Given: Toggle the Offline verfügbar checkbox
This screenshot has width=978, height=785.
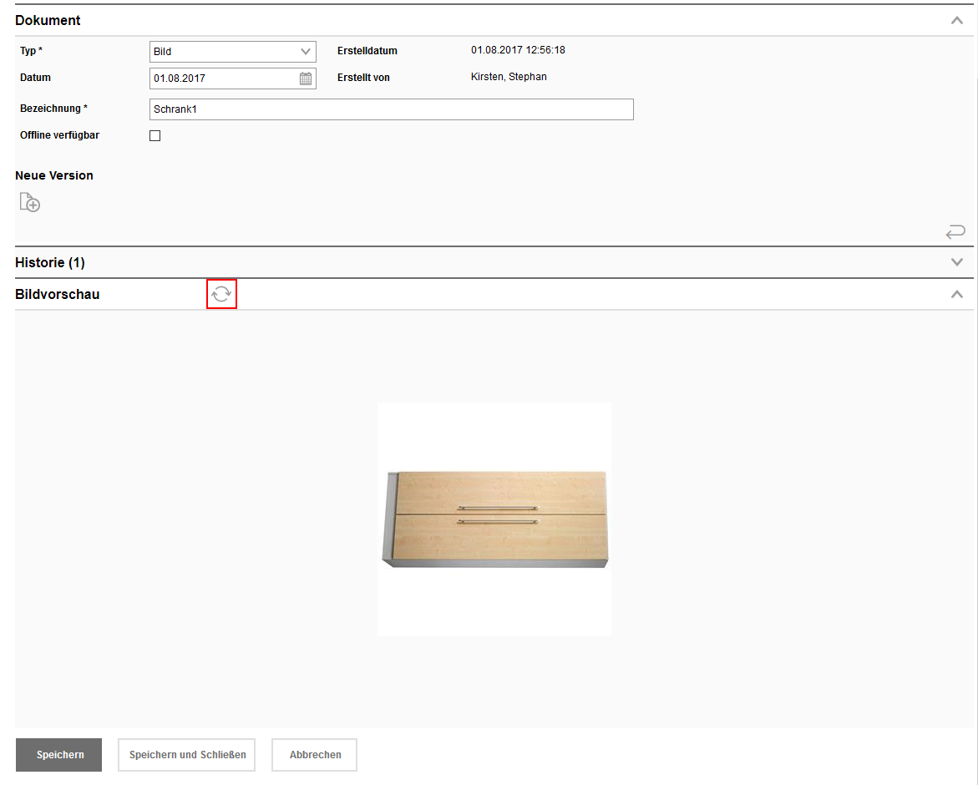Looking at the screenshot, I should [155, 135].
